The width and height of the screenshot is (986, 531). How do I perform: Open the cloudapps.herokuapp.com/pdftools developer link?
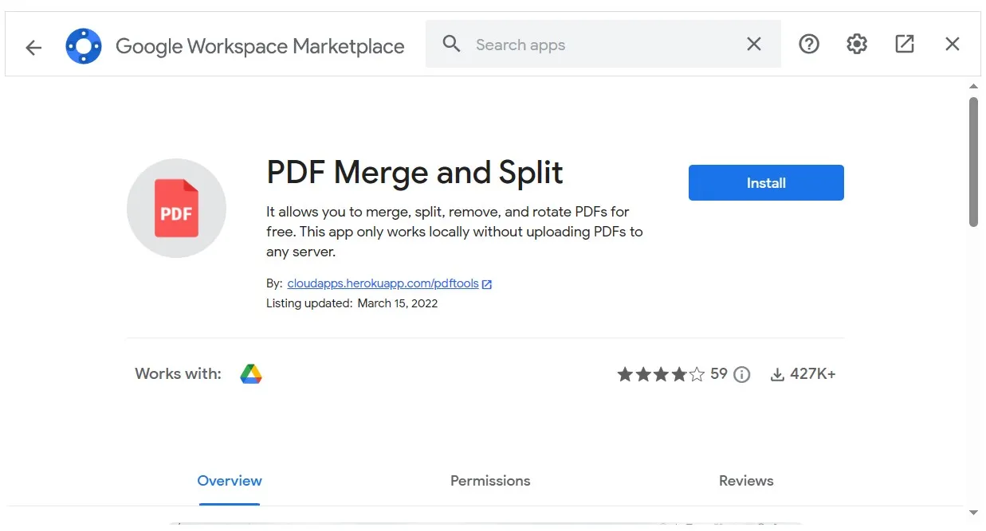pos(383,283)
